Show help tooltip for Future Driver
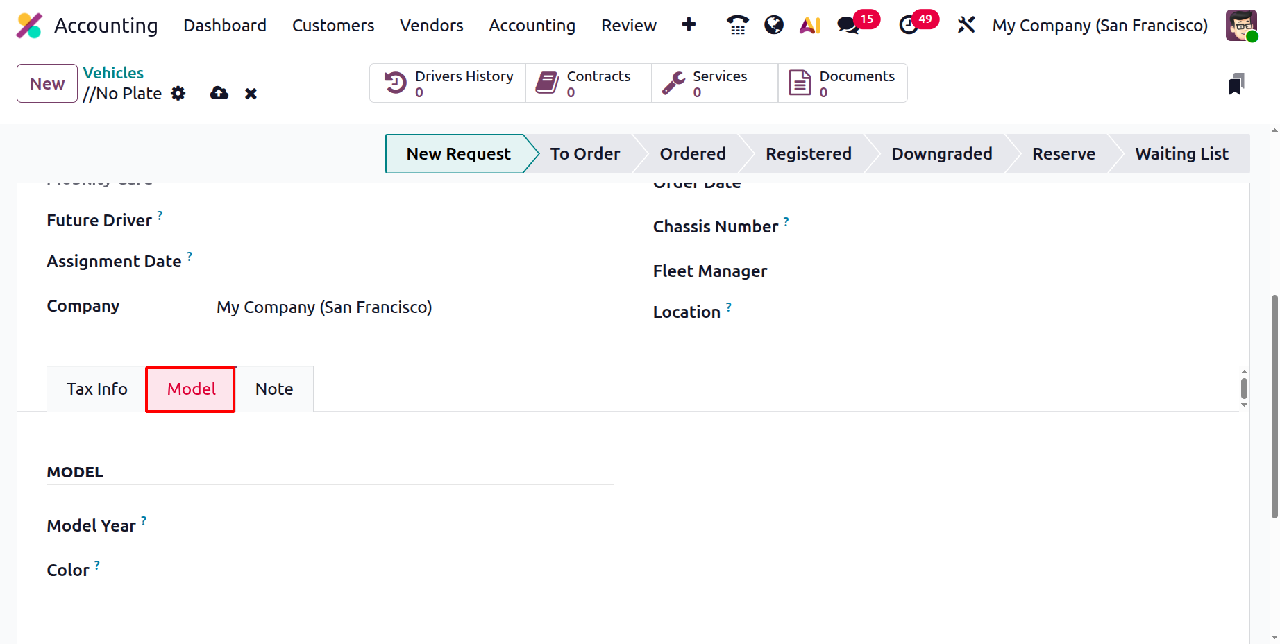The width and height of the screenshot is (1280, 644). point(160,215)
